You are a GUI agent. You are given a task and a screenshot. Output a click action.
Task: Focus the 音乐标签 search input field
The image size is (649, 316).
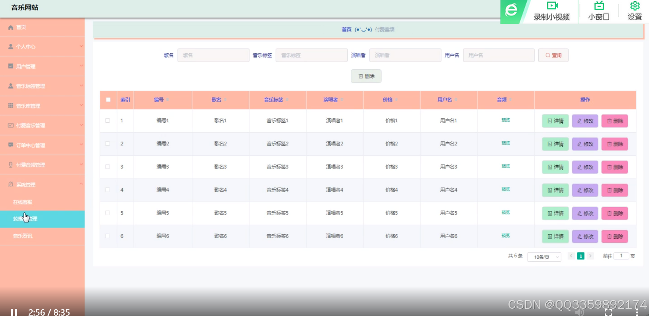click(312, 55)
